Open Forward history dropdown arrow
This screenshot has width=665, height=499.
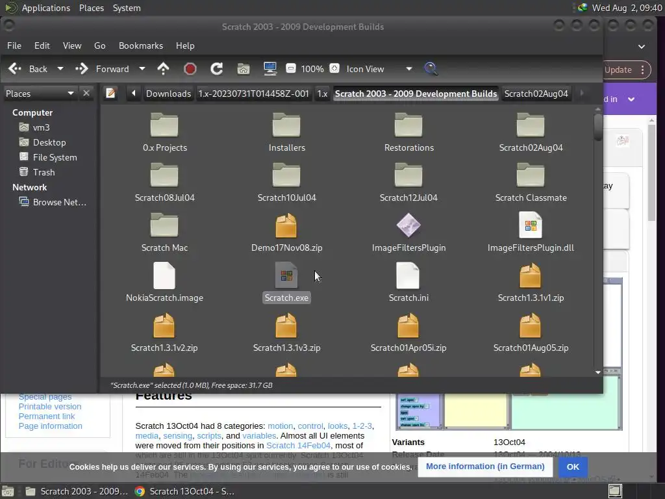pyautogui.click(x=142, y=69)
